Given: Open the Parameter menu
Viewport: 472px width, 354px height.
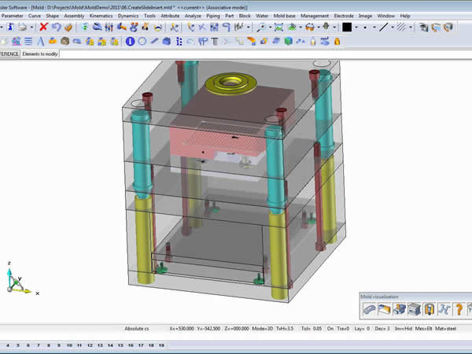Looking at the screenshot, I should (x=12, y=16).
